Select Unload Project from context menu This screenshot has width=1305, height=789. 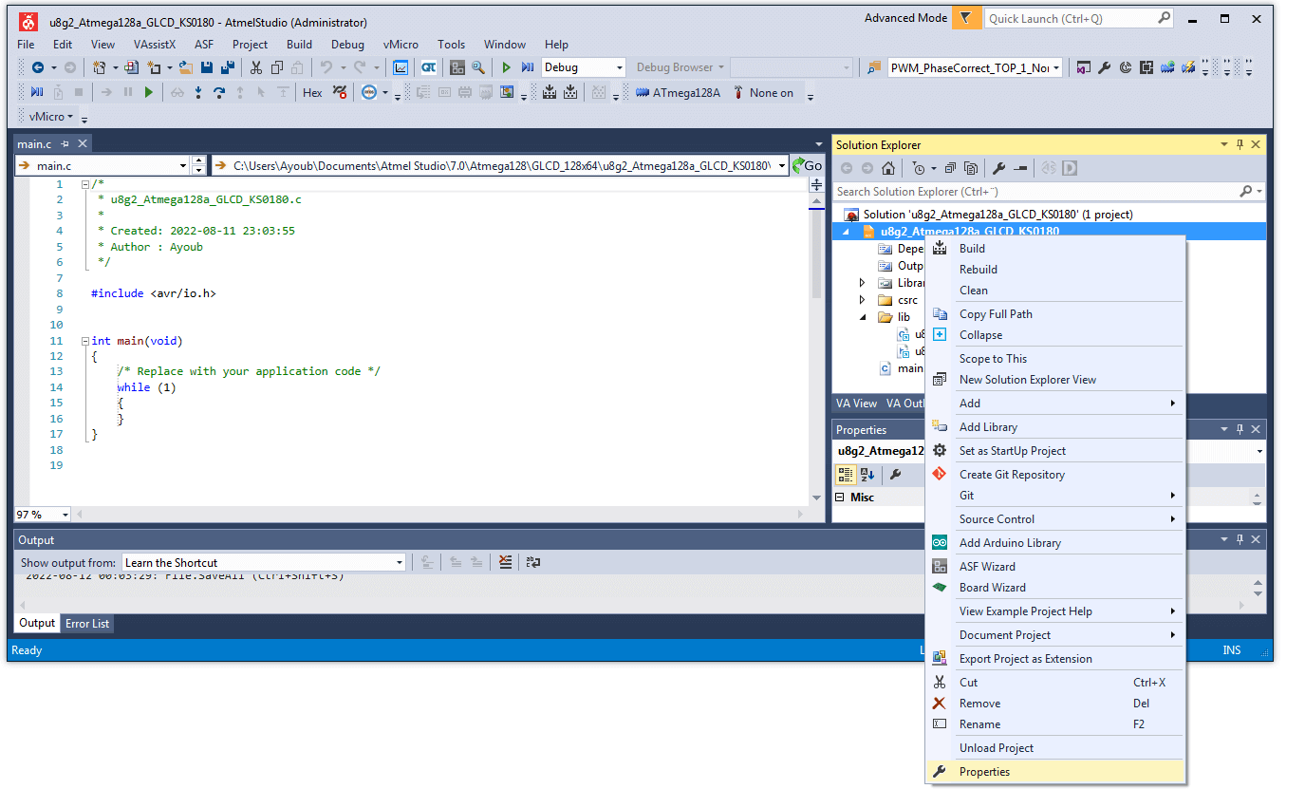1055,748
